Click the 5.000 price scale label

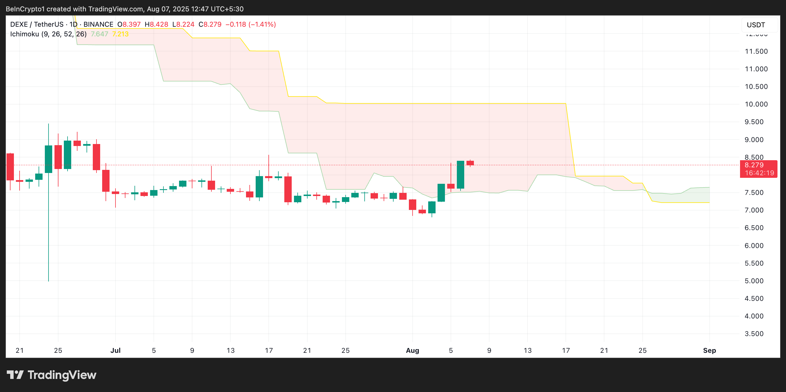(754, 281)
